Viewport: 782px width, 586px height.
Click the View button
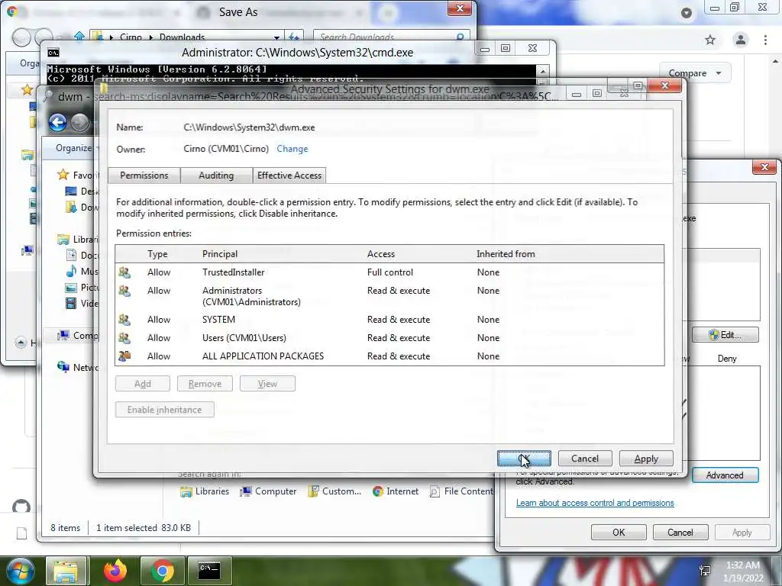267,384
